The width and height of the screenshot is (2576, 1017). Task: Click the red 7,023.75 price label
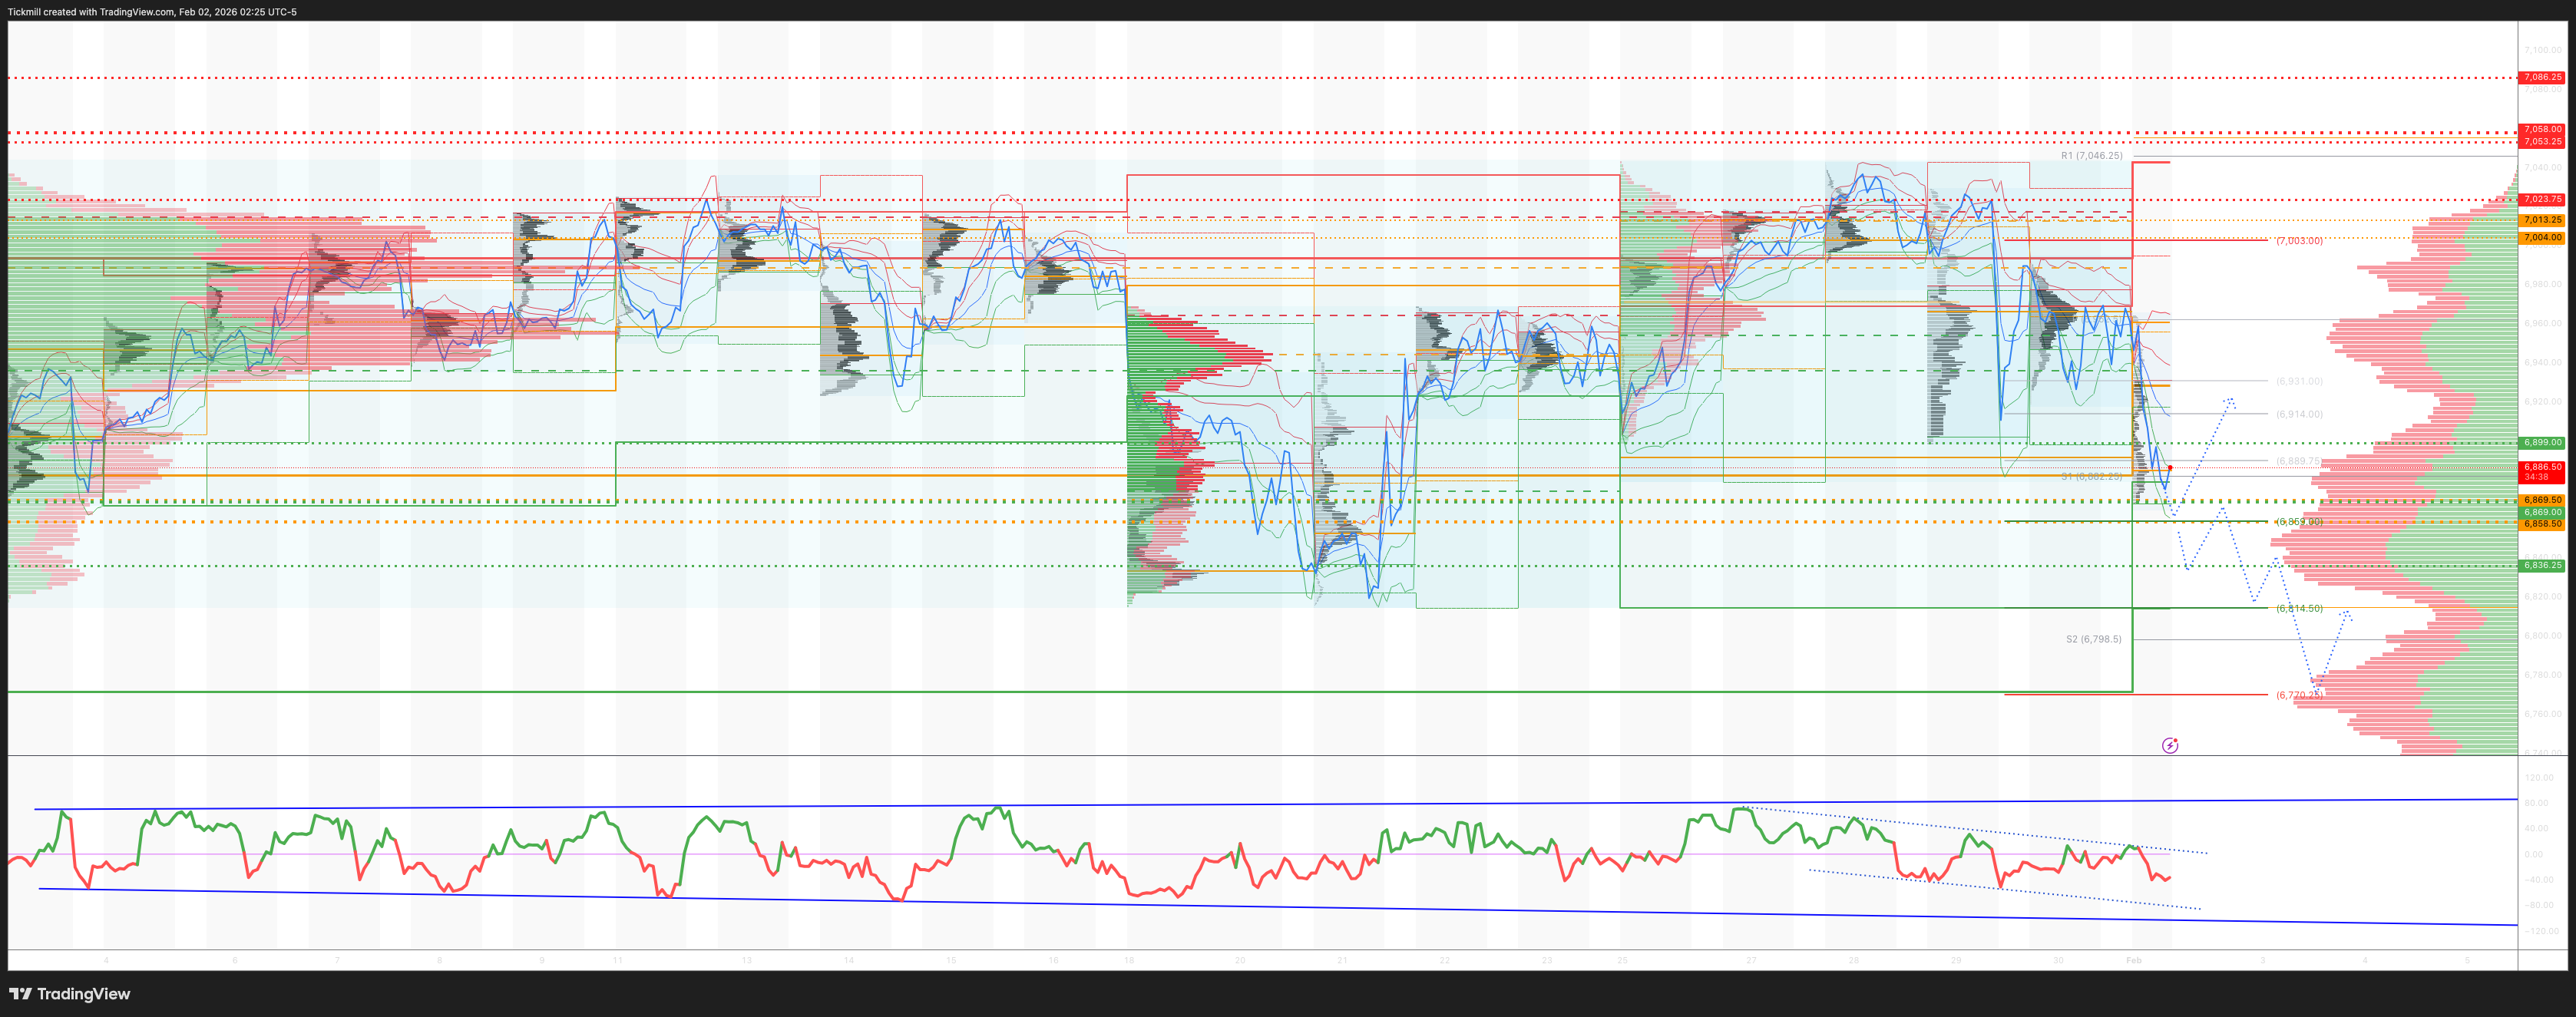click(x=2542, y=199)
